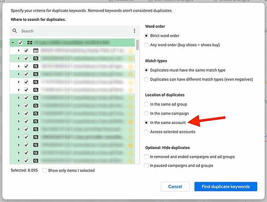This screenshot has height=202, width=267.
Task: Uncheck the display campaign row checkbox
Action: (26, 51)
